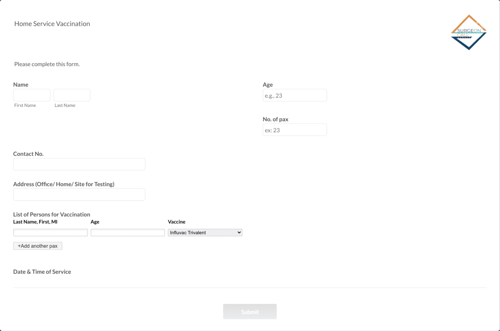This screenshot has width=500, height=331.
Task: Click the Date & Time of Service label
Action: 42,272
